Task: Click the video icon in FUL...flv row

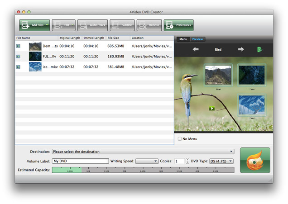Action: (x=18, y=57)
